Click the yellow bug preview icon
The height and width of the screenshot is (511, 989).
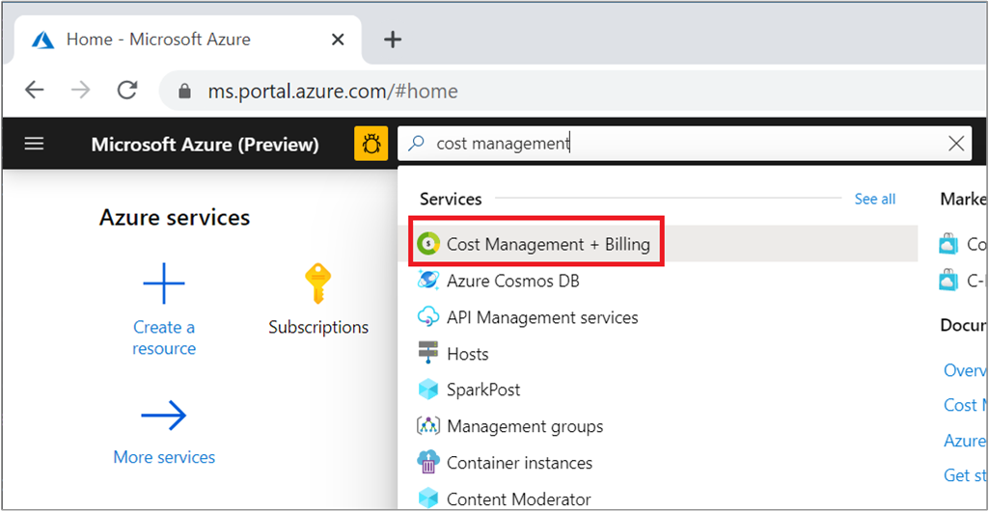(371, 144)
